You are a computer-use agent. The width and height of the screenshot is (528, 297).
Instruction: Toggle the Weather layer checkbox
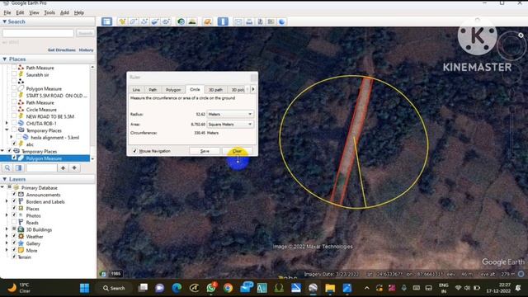point(14,237)
